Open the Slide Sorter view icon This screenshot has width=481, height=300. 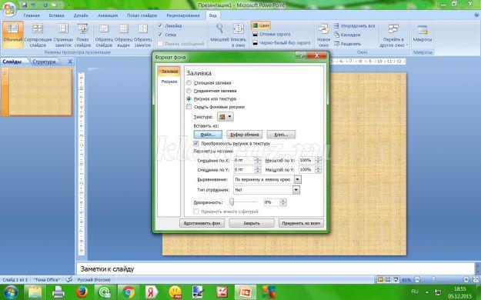(x=38, y=28)
